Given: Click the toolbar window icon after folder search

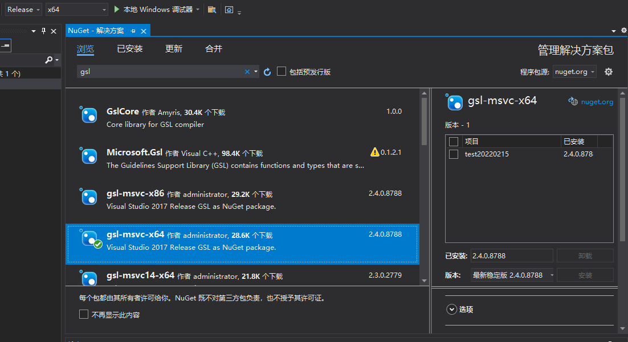Looking at the screenshot, I should click(x=229, y=10).
